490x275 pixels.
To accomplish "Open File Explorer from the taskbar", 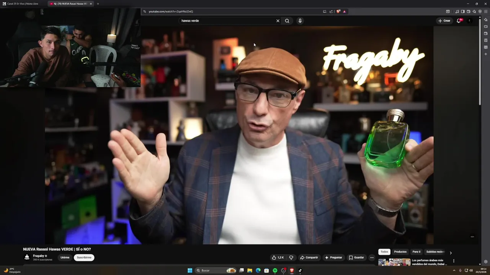I will (250, 270).
